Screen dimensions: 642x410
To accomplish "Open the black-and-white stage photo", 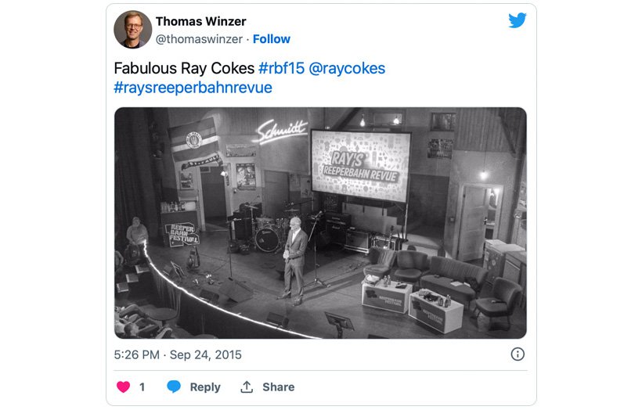I will 320,223.
